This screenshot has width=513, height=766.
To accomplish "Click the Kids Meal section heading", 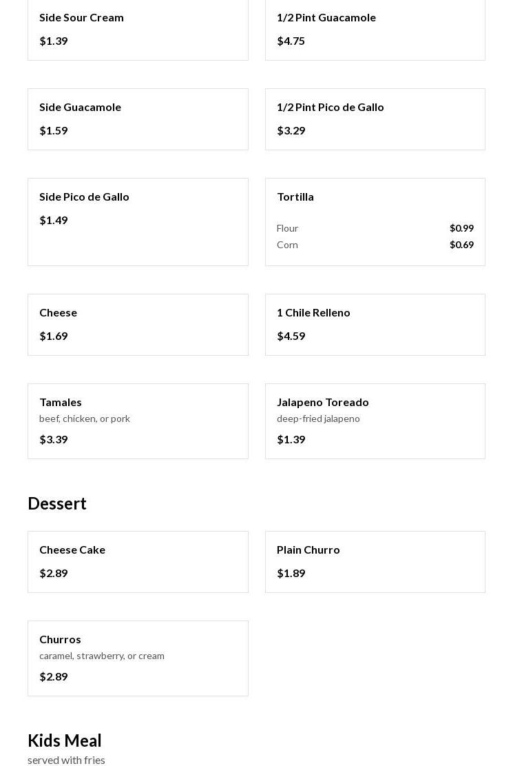I will click(65, 740).
